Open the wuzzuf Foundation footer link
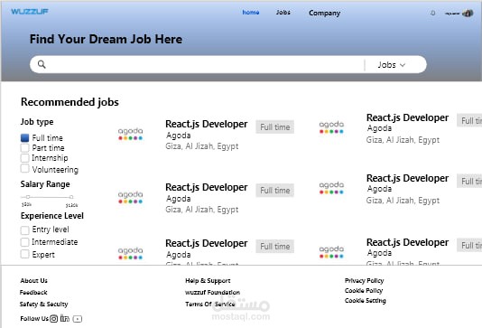482x328 pixels. (212, 292)
